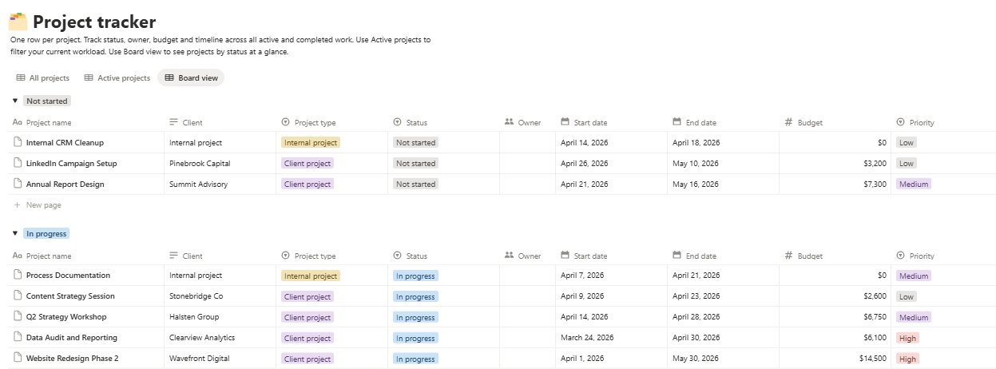Open the LinkedIn Campaign Setup project
This screenshot has width=996, height=369.
point(71,163)
